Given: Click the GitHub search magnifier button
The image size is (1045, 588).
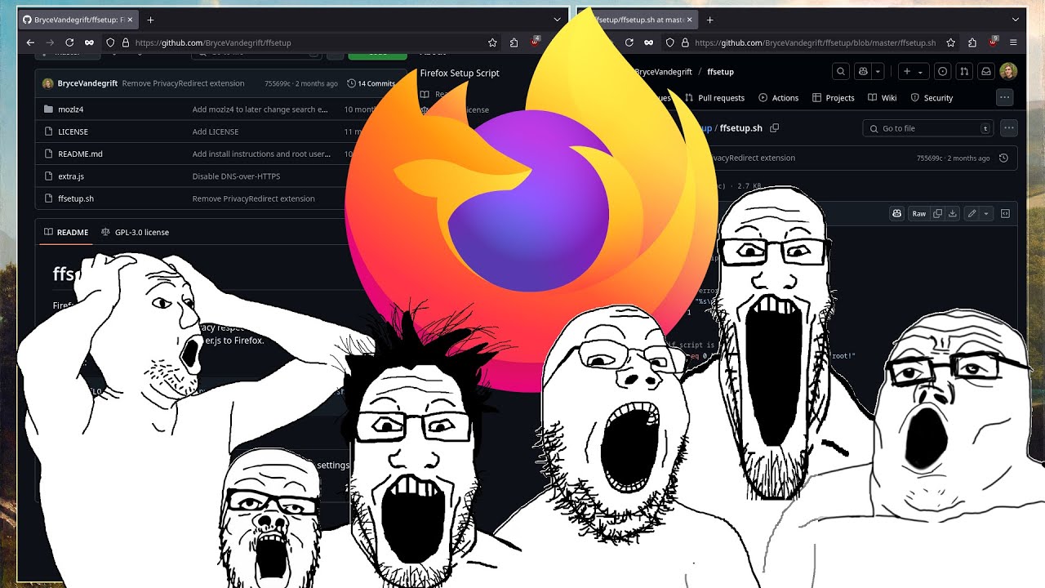Looking at the screenshot, I should (841, 72).
